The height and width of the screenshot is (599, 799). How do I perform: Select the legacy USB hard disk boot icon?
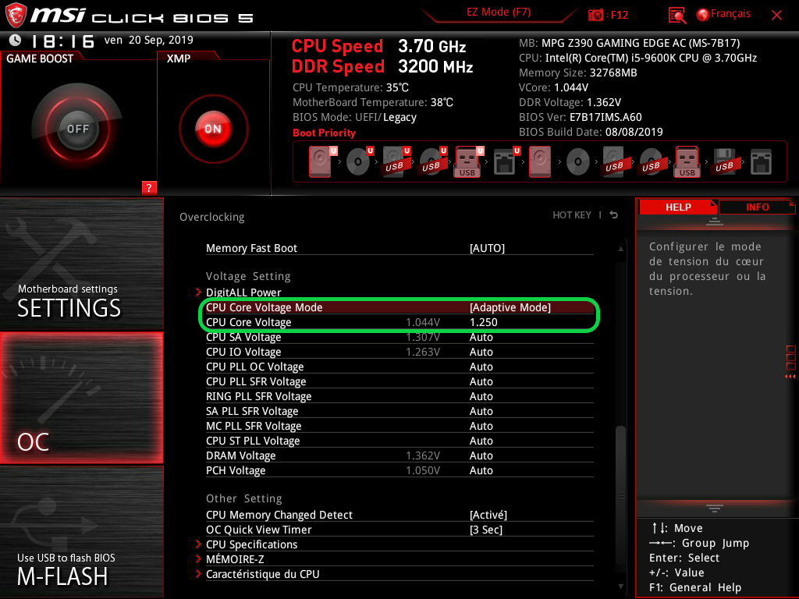[615, 162]
